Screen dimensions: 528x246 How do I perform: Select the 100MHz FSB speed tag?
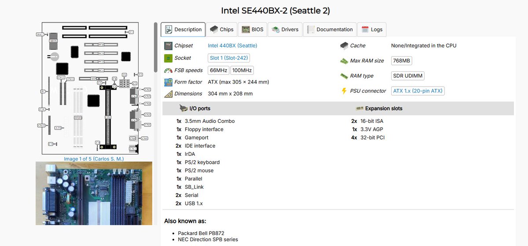[x=242, y=70]
